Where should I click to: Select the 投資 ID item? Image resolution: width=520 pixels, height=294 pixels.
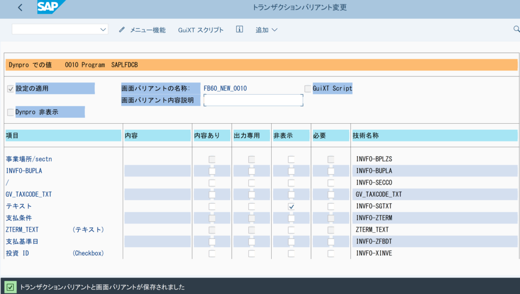17,253
